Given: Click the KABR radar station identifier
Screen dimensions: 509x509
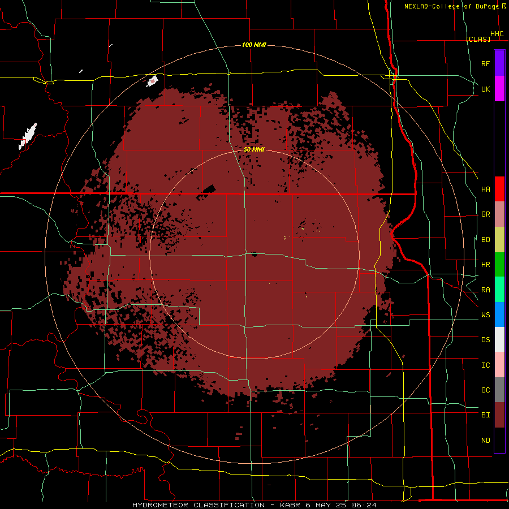Looking at the screenshot, I should pos(291,505).
